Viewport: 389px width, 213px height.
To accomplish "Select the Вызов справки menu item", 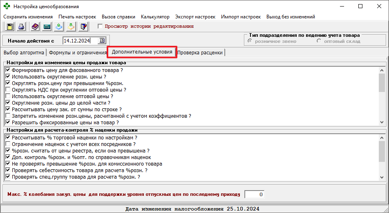I will (x=118, y=17).
